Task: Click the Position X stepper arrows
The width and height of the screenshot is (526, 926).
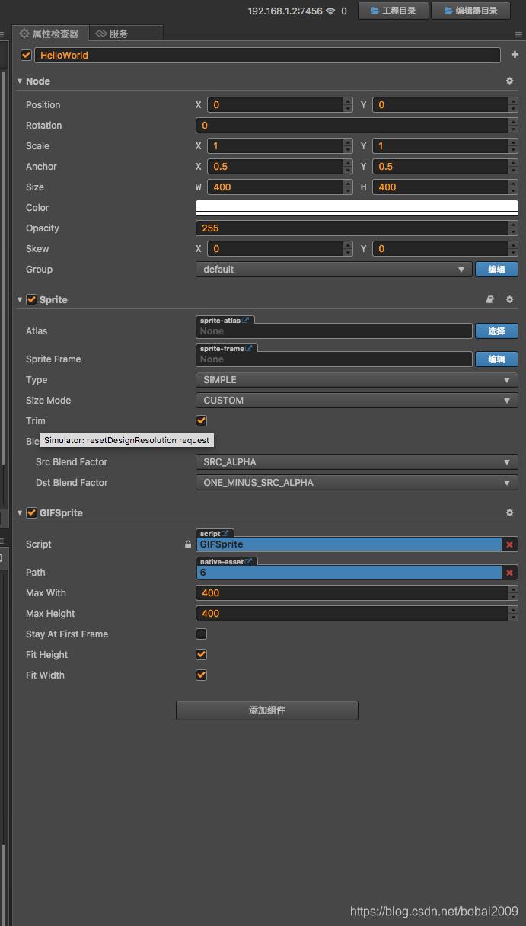Action: [348, 105]
